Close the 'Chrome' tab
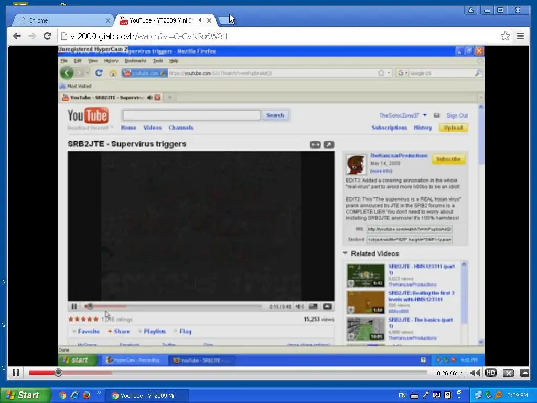The image size is (537, 403). (108, 20)
